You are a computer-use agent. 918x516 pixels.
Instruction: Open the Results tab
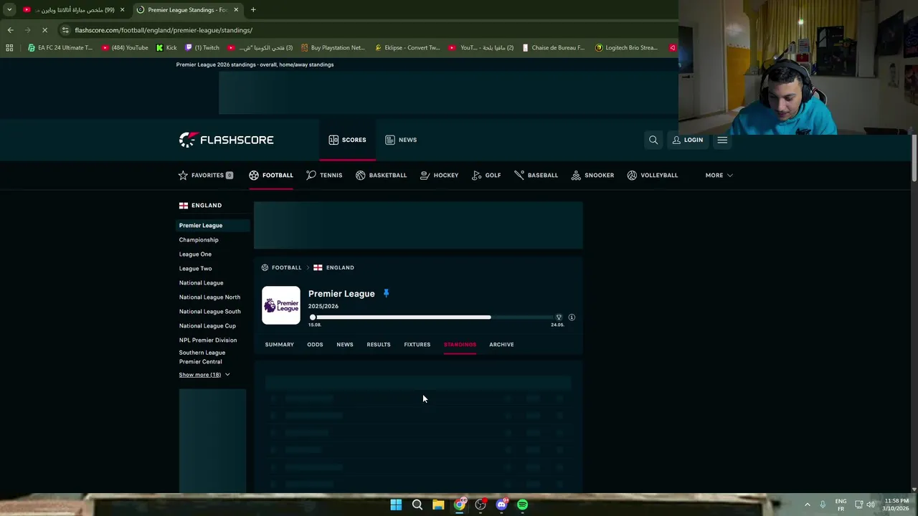379,345
